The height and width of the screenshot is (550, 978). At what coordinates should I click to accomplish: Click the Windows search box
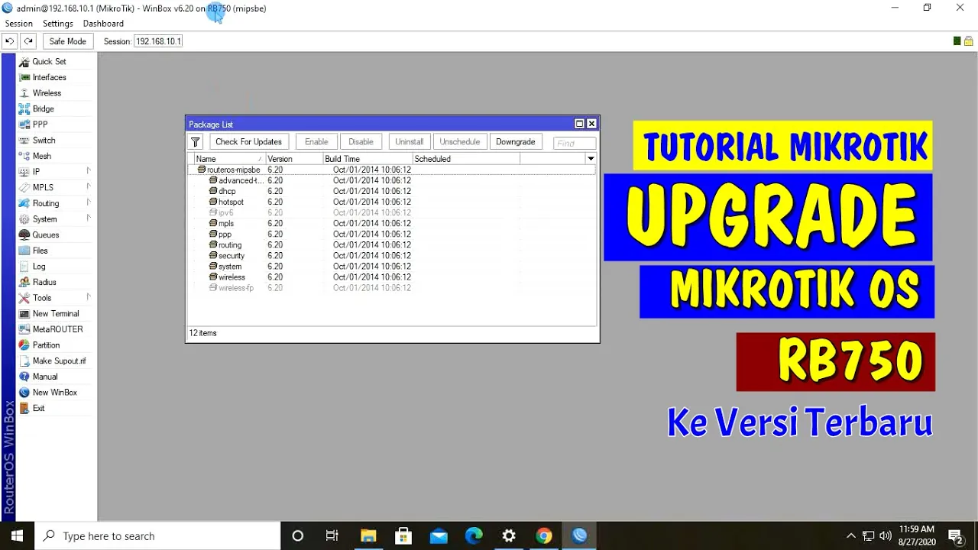point(157,535)
